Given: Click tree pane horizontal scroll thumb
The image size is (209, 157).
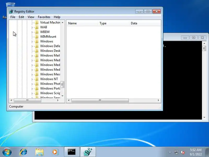Looking at the screenshot, I should [x=27, y=100].
